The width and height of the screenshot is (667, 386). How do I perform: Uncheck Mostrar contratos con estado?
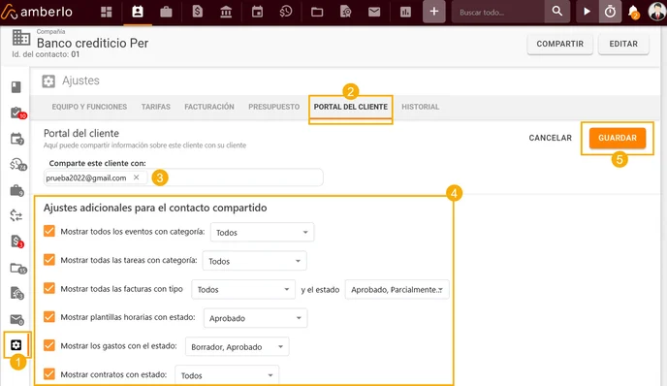[49, 374]
